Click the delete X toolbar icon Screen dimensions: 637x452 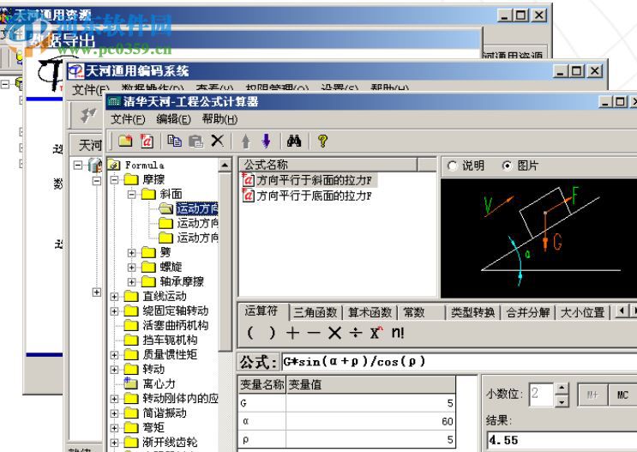[x=218, y=141]
